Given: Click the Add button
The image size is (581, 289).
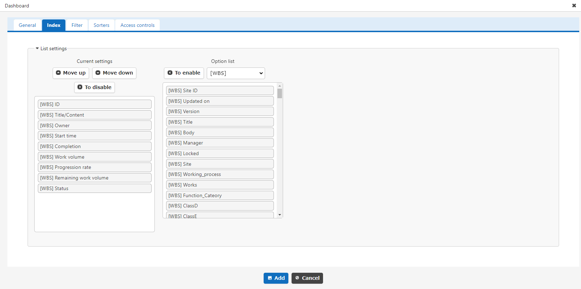Looking at the screenshot, I should (x=276, y=278).
